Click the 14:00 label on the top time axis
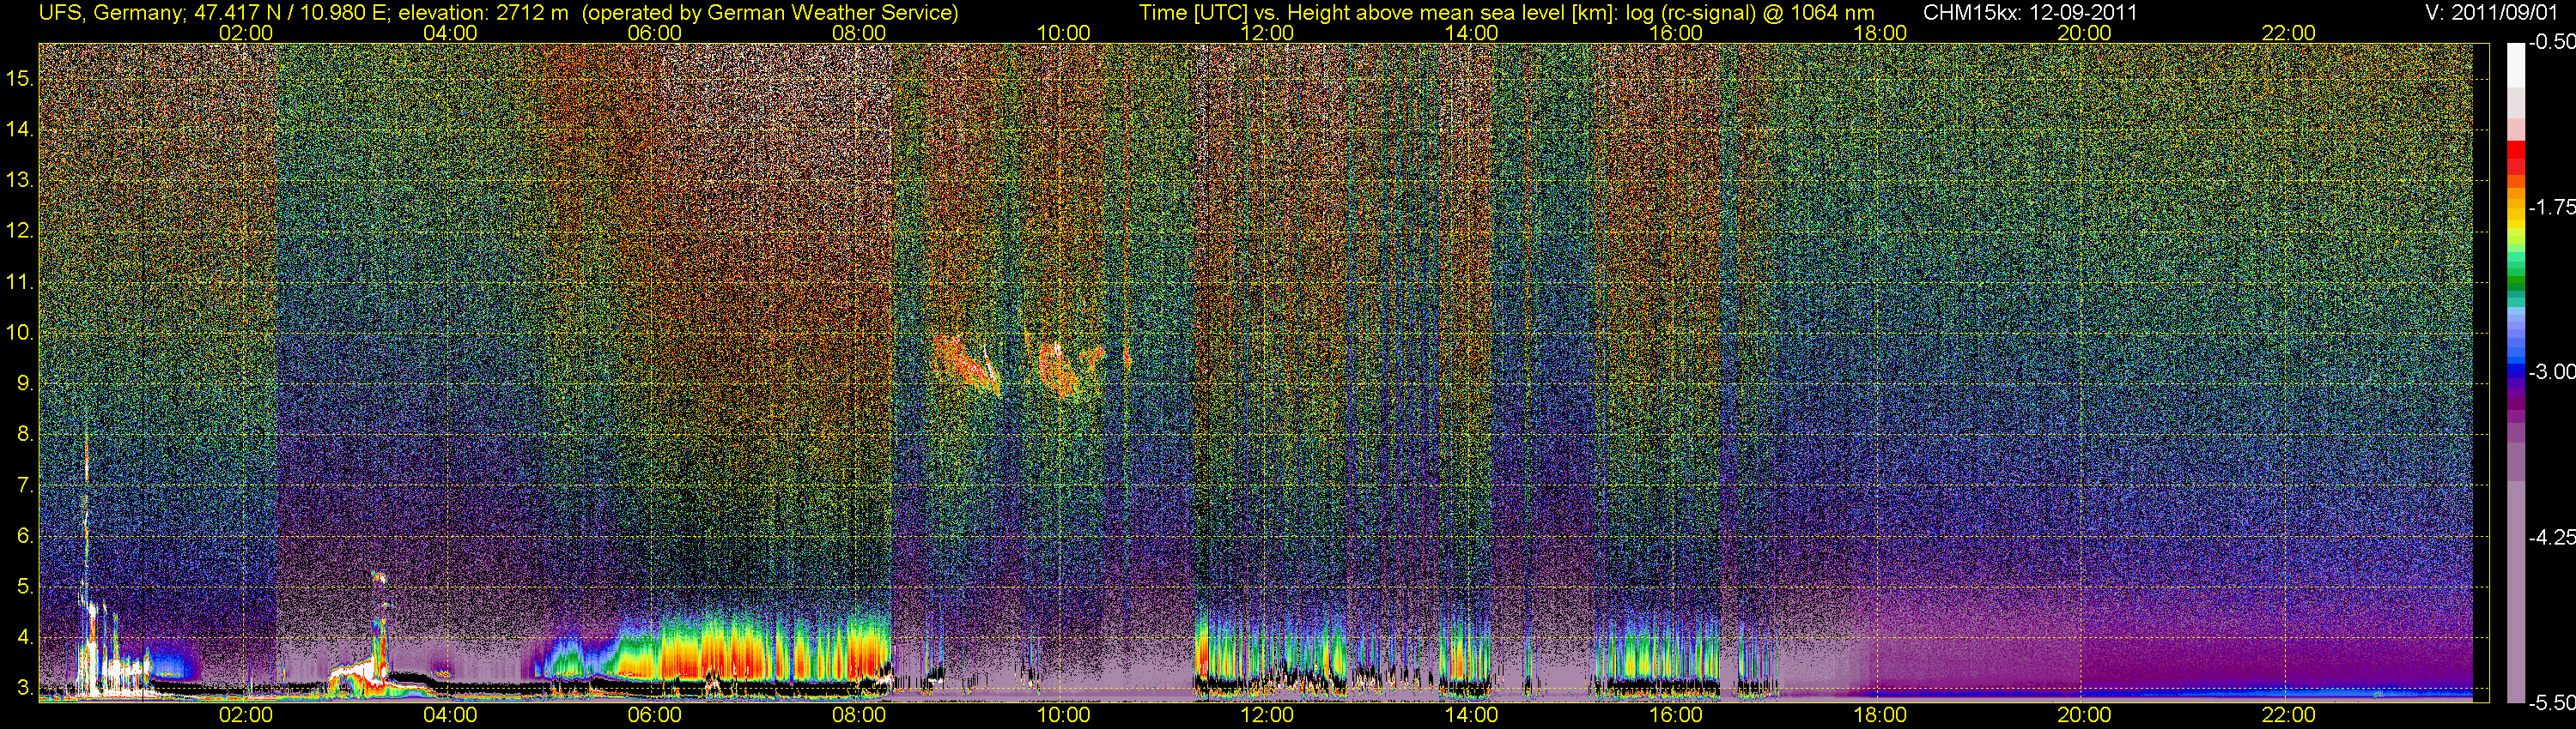 (x=1472, y=33)
